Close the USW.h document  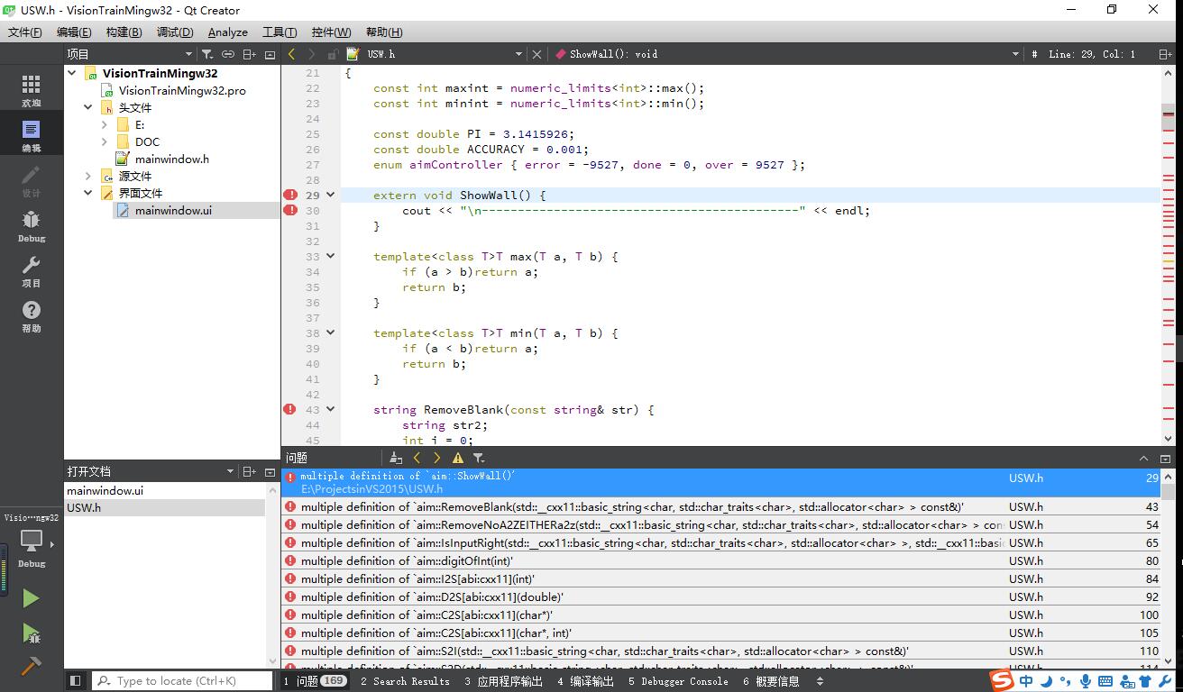[x=536, y=54]
